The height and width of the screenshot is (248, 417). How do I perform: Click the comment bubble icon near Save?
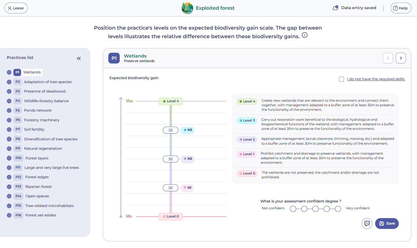(x=367, y=224)
